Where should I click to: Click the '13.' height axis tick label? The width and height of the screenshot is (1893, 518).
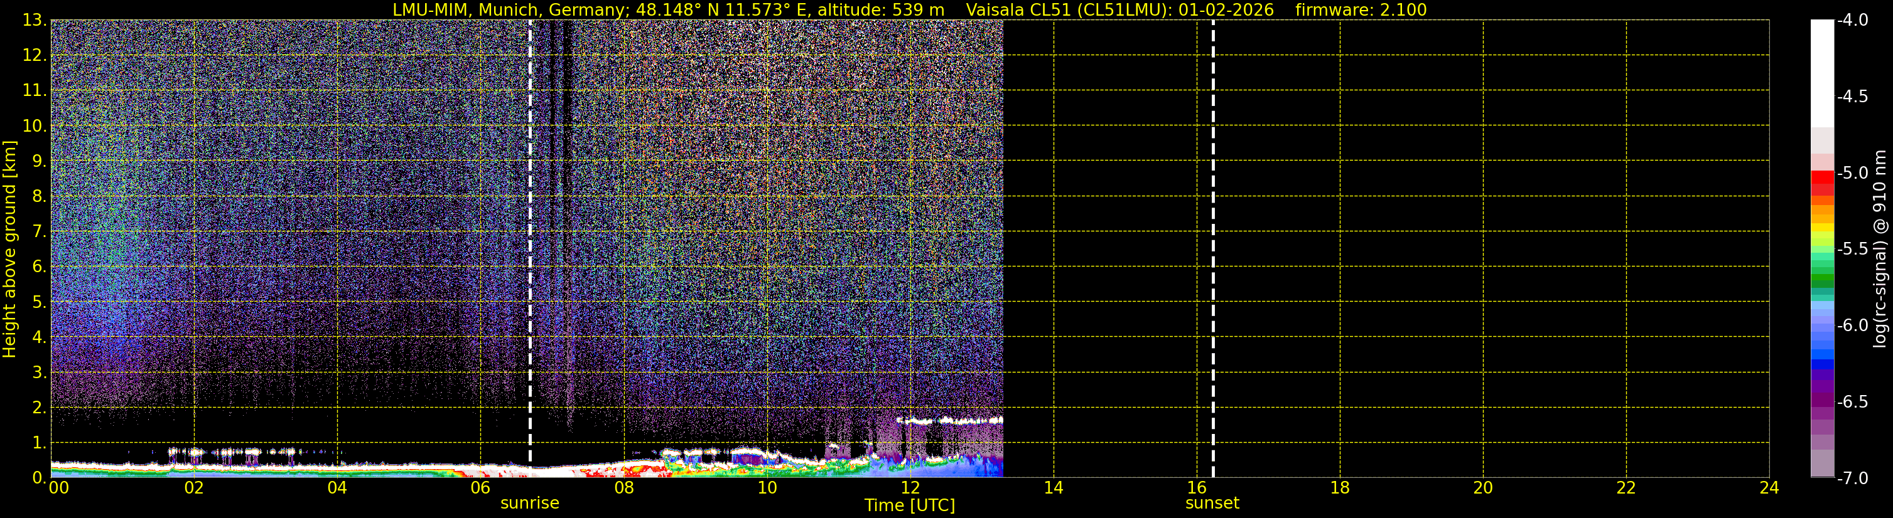(35, 21)
